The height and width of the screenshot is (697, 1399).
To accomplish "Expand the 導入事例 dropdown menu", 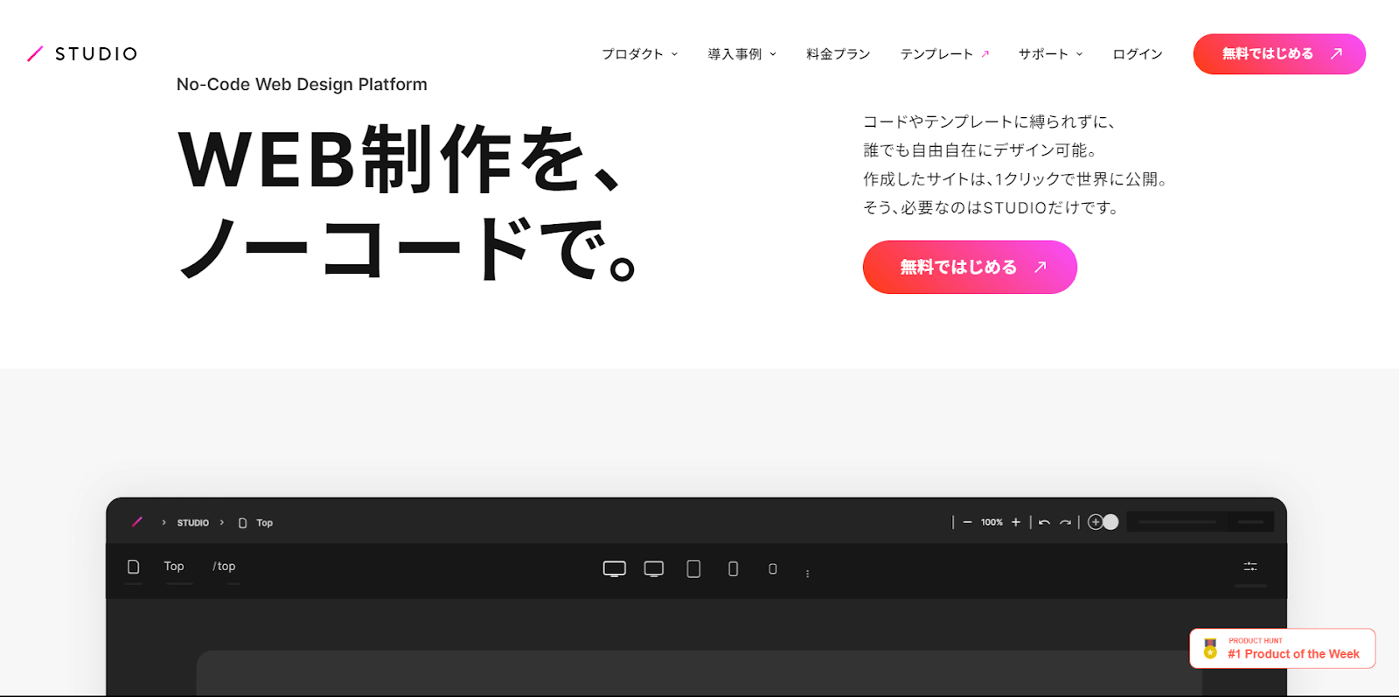I will [x=741, y=54].
